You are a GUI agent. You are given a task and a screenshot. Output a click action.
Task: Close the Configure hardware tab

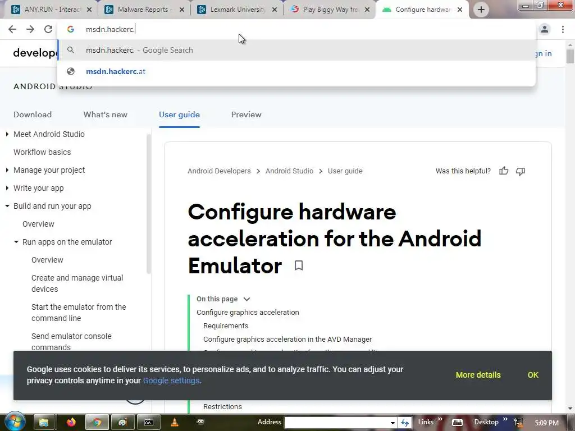click(x=460, y=10)
